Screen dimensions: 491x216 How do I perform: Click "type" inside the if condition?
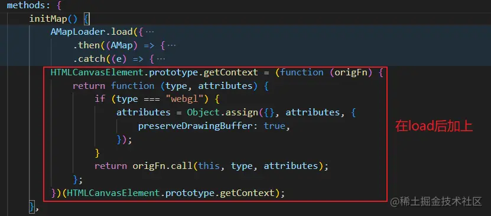[127, 99]
